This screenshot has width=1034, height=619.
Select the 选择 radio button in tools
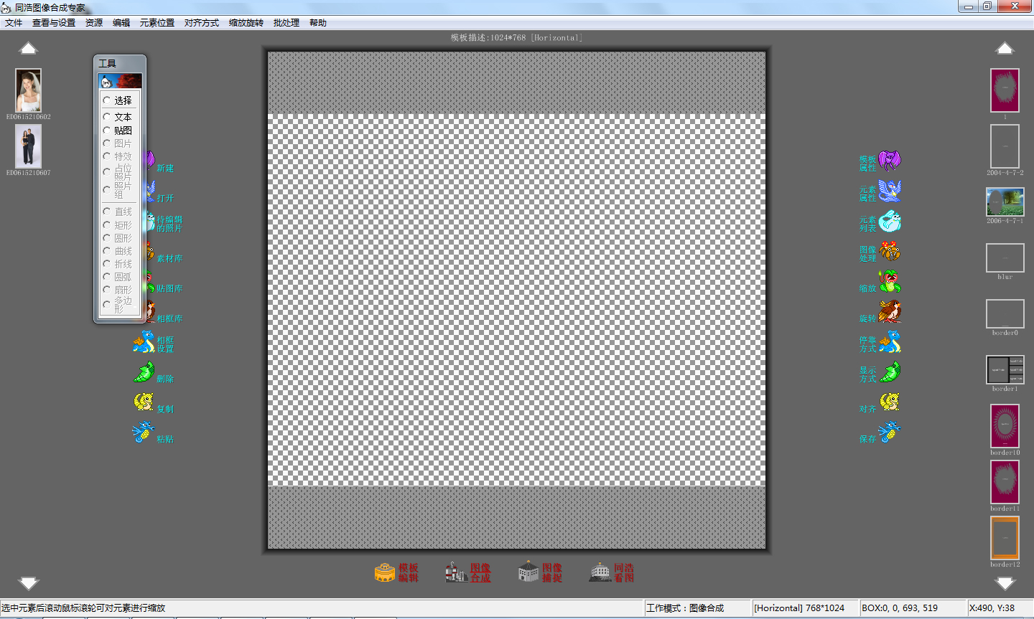[x=107, y=100]
